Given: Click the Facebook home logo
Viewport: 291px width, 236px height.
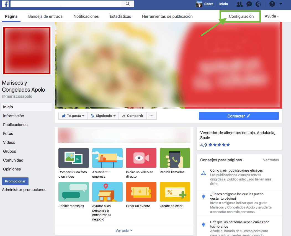Looking at the screenshot, I should (x=5, y=4).
